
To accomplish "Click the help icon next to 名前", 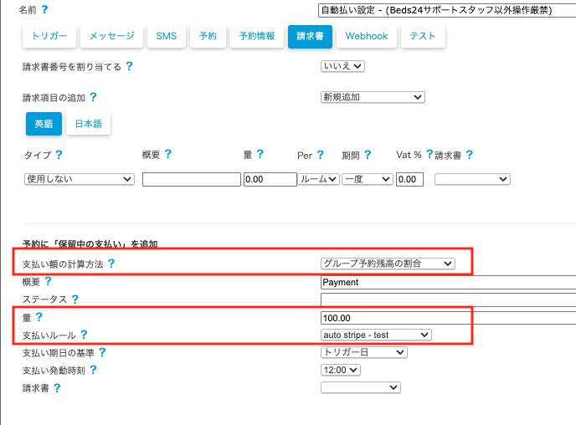I will (44, 10).
